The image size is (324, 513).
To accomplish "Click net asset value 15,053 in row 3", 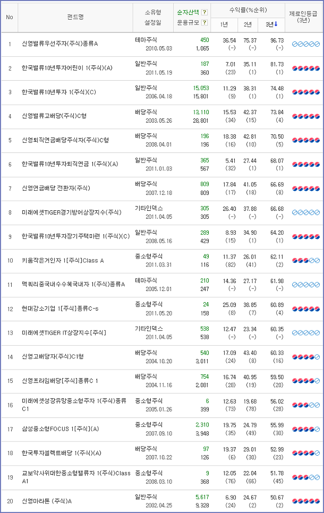I will 201,88.
